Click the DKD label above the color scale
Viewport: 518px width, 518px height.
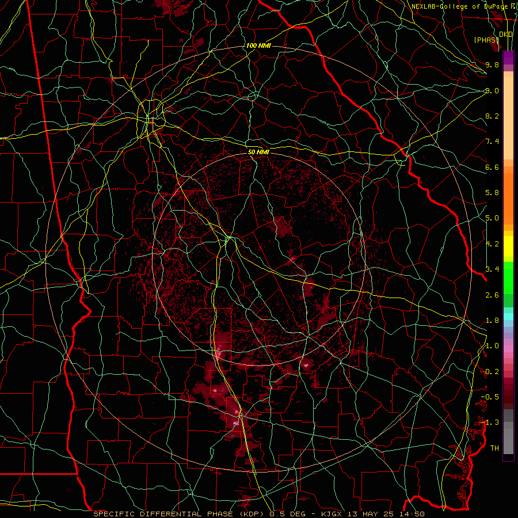506,35
